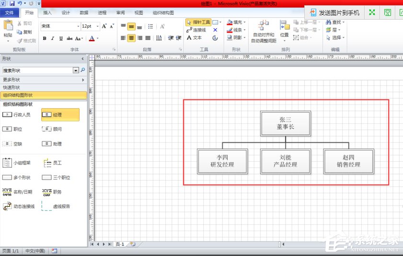The height and width of the screenshot is (256, 403).
Task: Collapse the Shapes 形状 panel chevron
Action: tap(82, 59)
